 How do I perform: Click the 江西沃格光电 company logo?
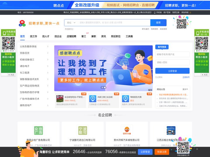tap(171, 131)
